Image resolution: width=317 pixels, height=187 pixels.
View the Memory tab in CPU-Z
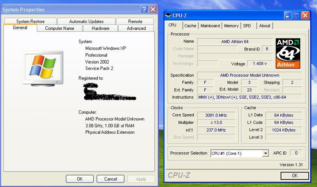pos(231,26)
